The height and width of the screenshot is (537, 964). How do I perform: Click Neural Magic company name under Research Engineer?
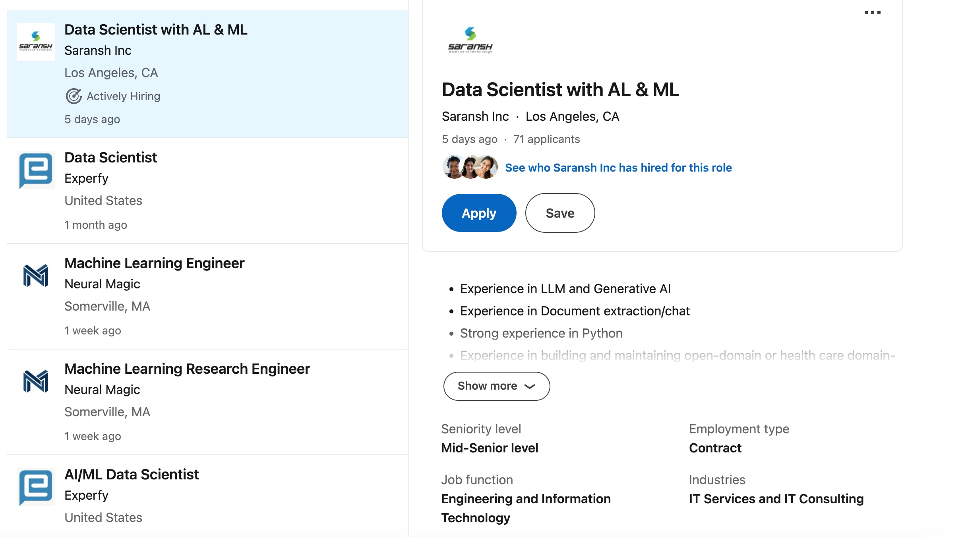[102, 390]
